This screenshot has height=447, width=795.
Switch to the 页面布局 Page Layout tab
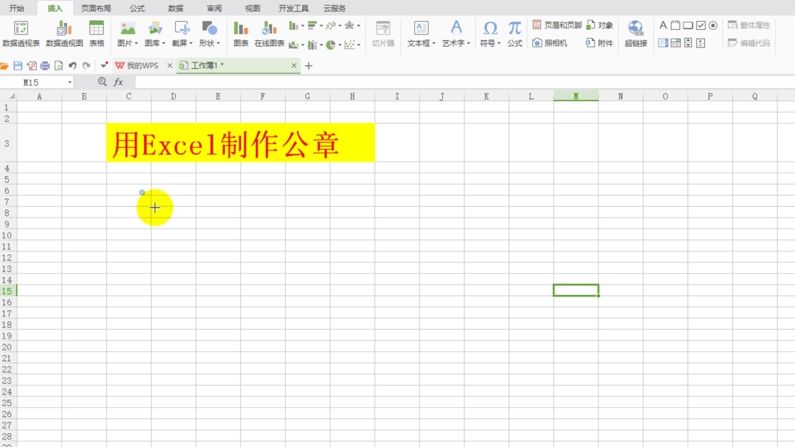96,8
